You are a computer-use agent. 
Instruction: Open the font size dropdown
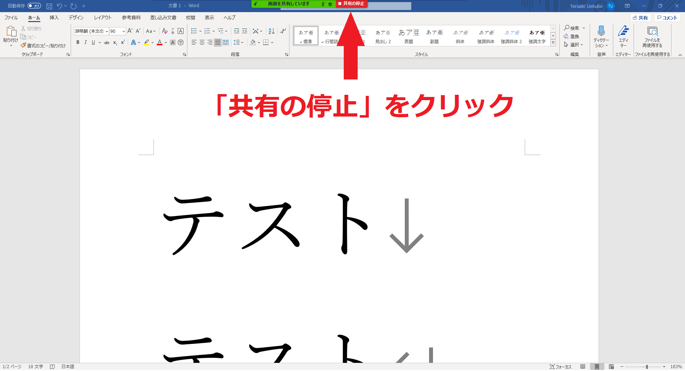pyautogui.click(x=124, y=31)
